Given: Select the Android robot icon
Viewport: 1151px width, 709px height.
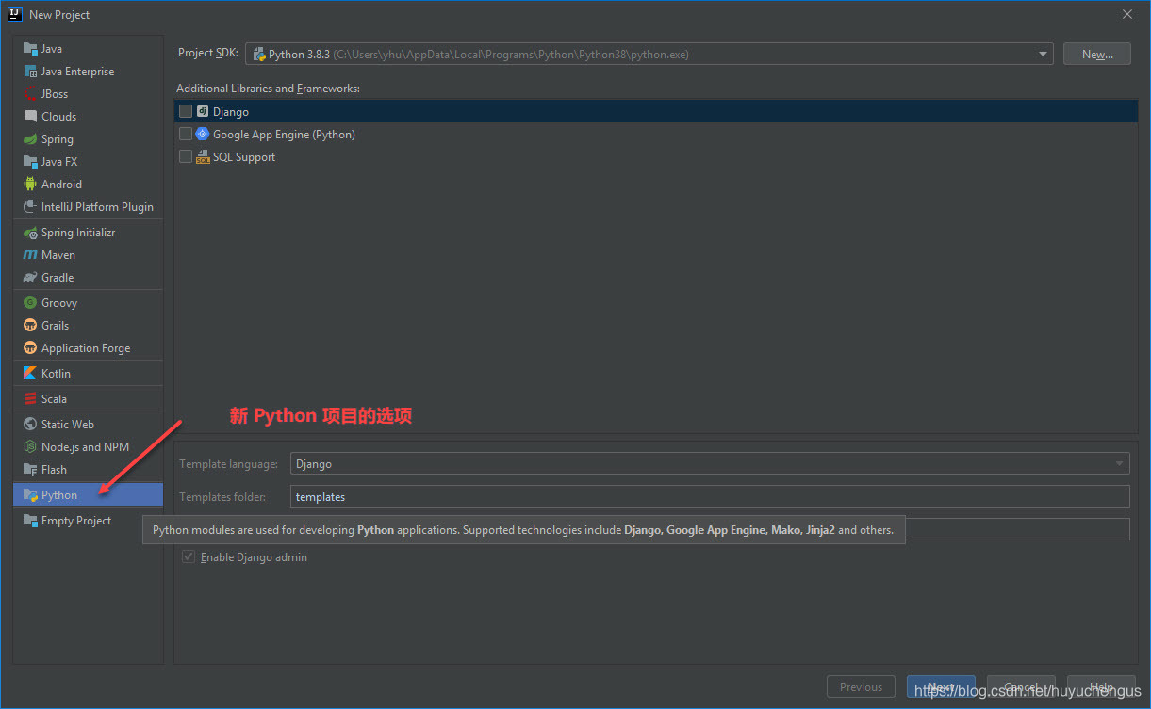Looking at the screenshot, I should tap(30, 185).
